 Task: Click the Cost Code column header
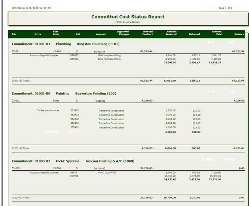[x=56, y=33]
